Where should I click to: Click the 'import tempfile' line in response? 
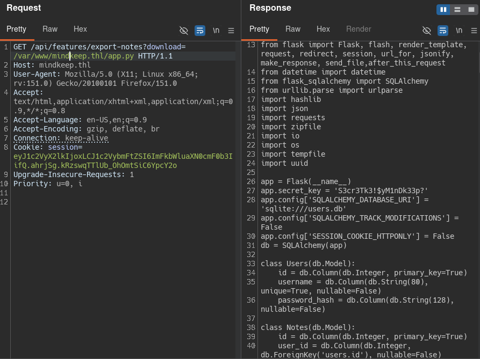[293, 155]
